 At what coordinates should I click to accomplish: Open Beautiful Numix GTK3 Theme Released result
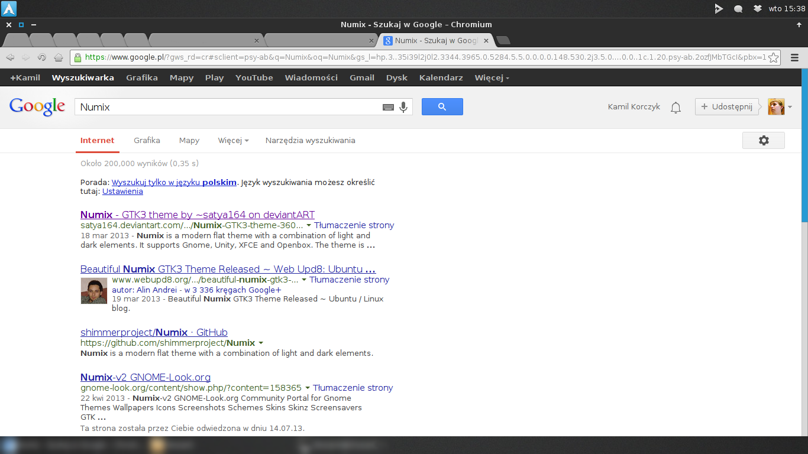pyautogui.click(x=228, y=269)
